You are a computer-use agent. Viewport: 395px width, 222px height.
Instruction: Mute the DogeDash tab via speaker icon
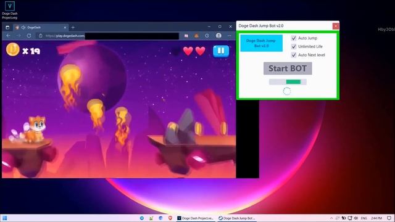tap(23, 27)
